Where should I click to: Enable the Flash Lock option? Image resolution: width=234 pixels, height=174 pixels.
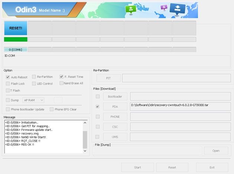[8, 84]
